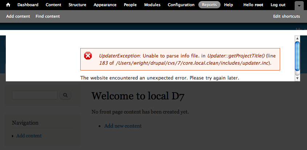
Task: Open the Modules admin menu
Action: pyautogui.click(x=152, y=5)
